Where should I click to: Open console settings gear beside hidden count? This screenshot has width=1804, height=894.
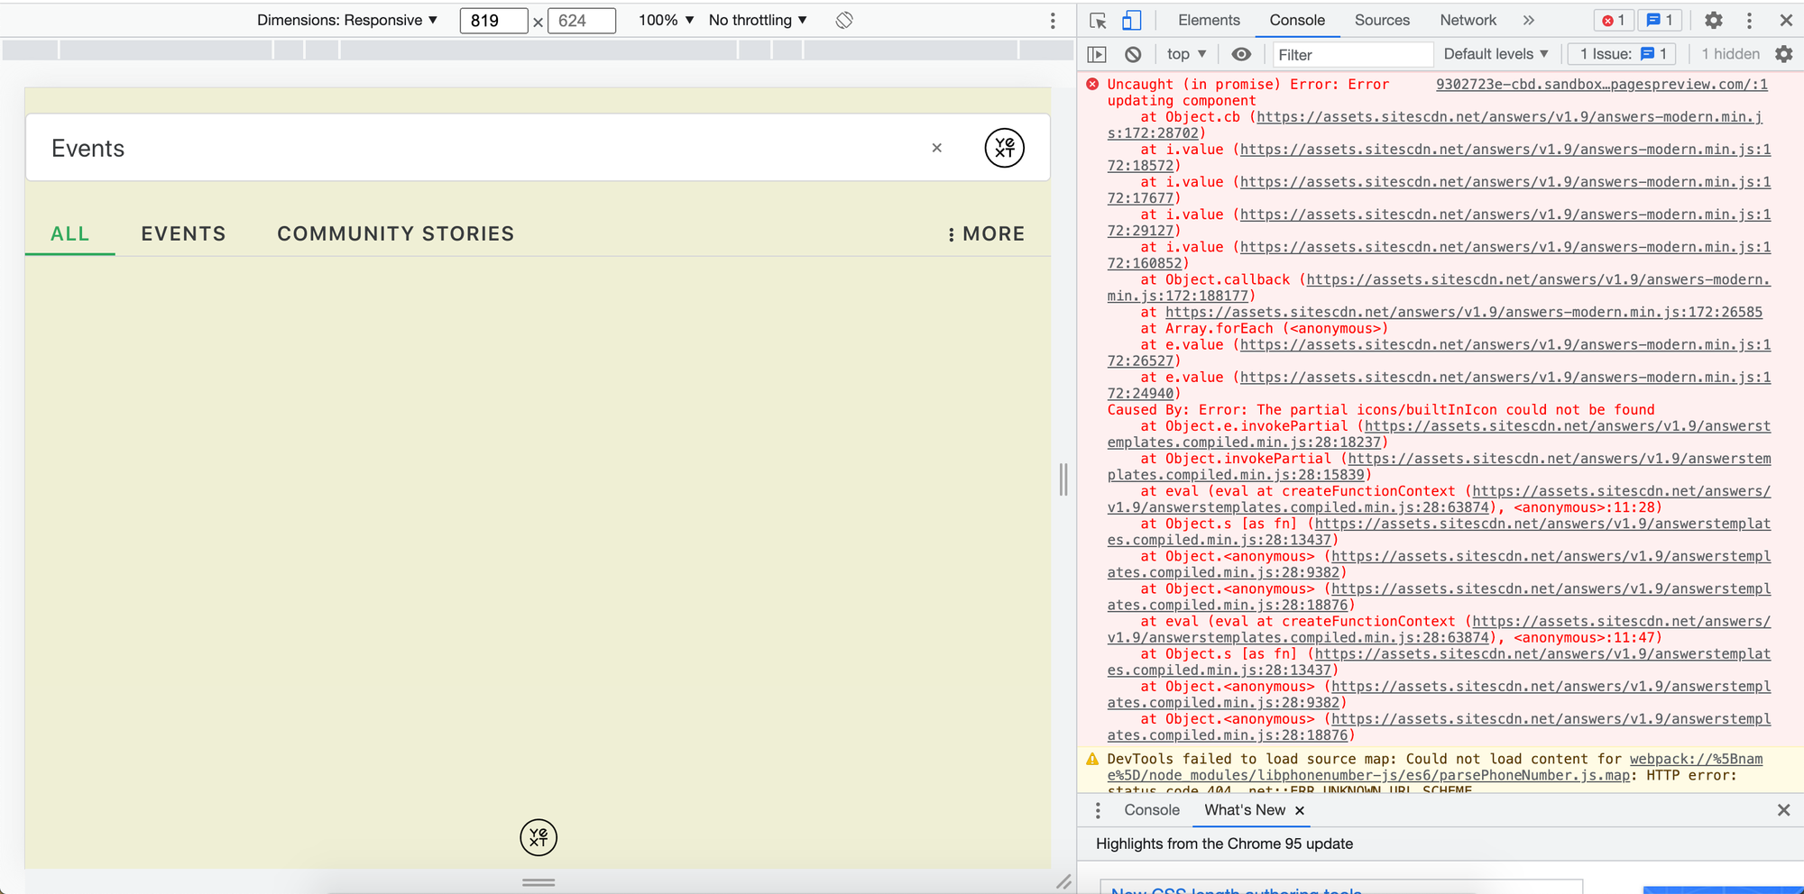pos(1784,54)
